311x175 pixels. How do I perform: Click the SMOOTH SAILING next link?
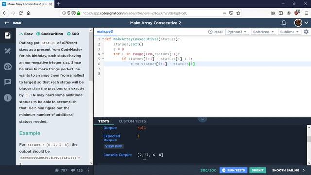point(288,170)
